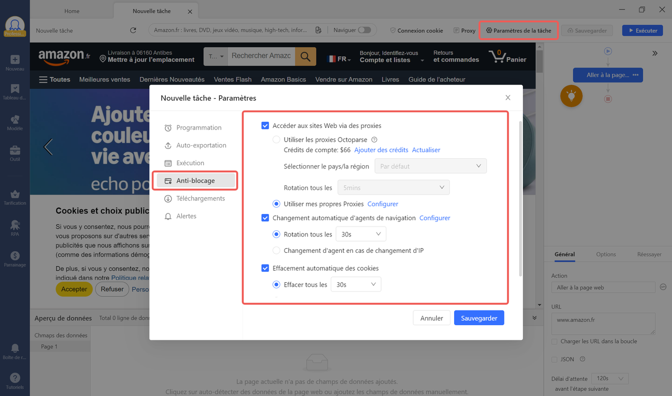The image size is (672, 396).
Task: Click inside the URL input field
Action: pos(603,324)
